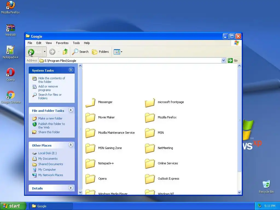Viewport: 280px width, 210px height.
Task: Click the 5:11 PM taskbar clock
Action: [x=270, y=206]
